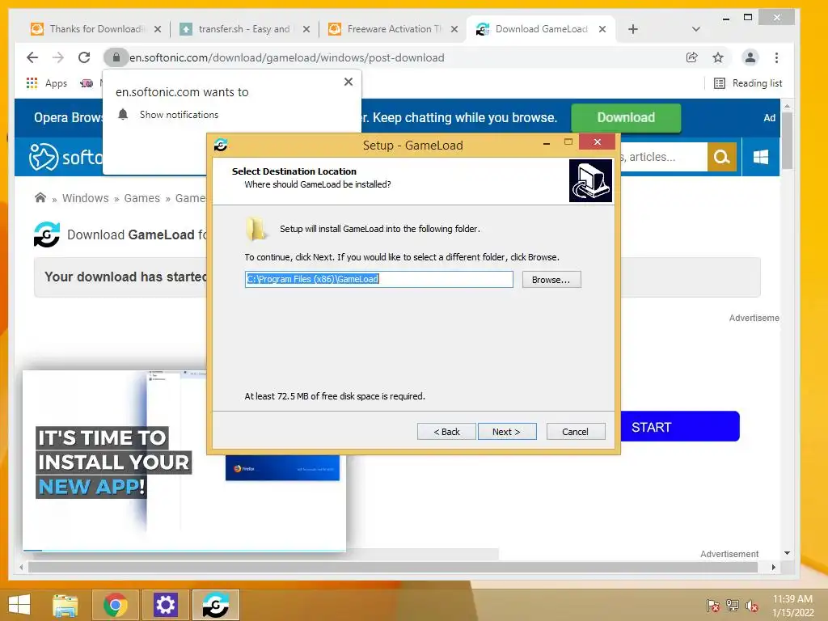The width and height of the screenshot is (828, 621).
Task: Edit the destination folder path field
Action: [x=378, y=279]
